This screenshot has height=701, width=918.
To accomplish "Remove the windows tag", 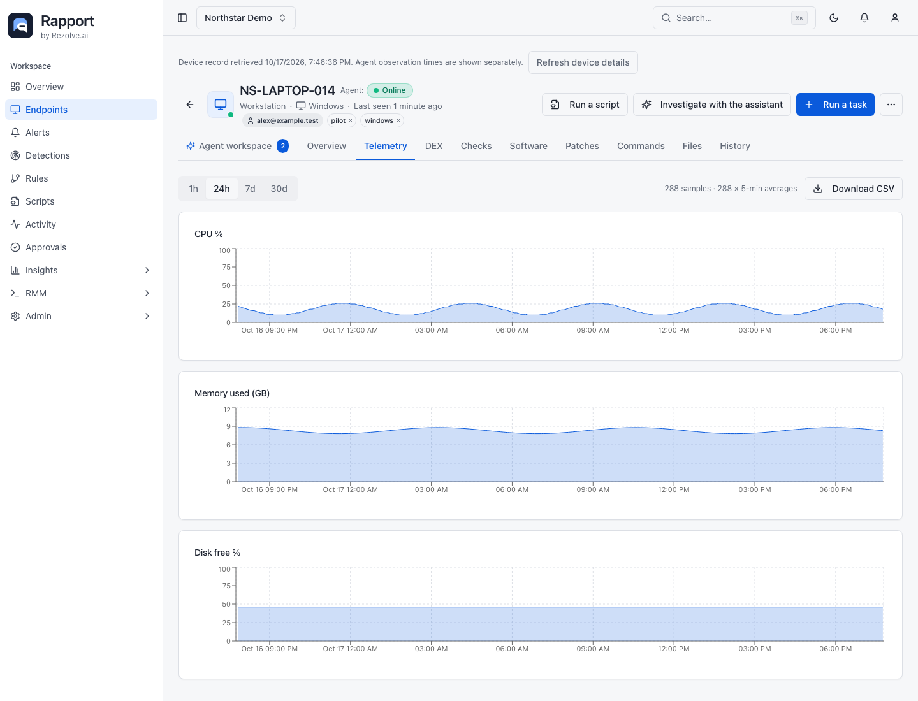I will coord(398,120).
